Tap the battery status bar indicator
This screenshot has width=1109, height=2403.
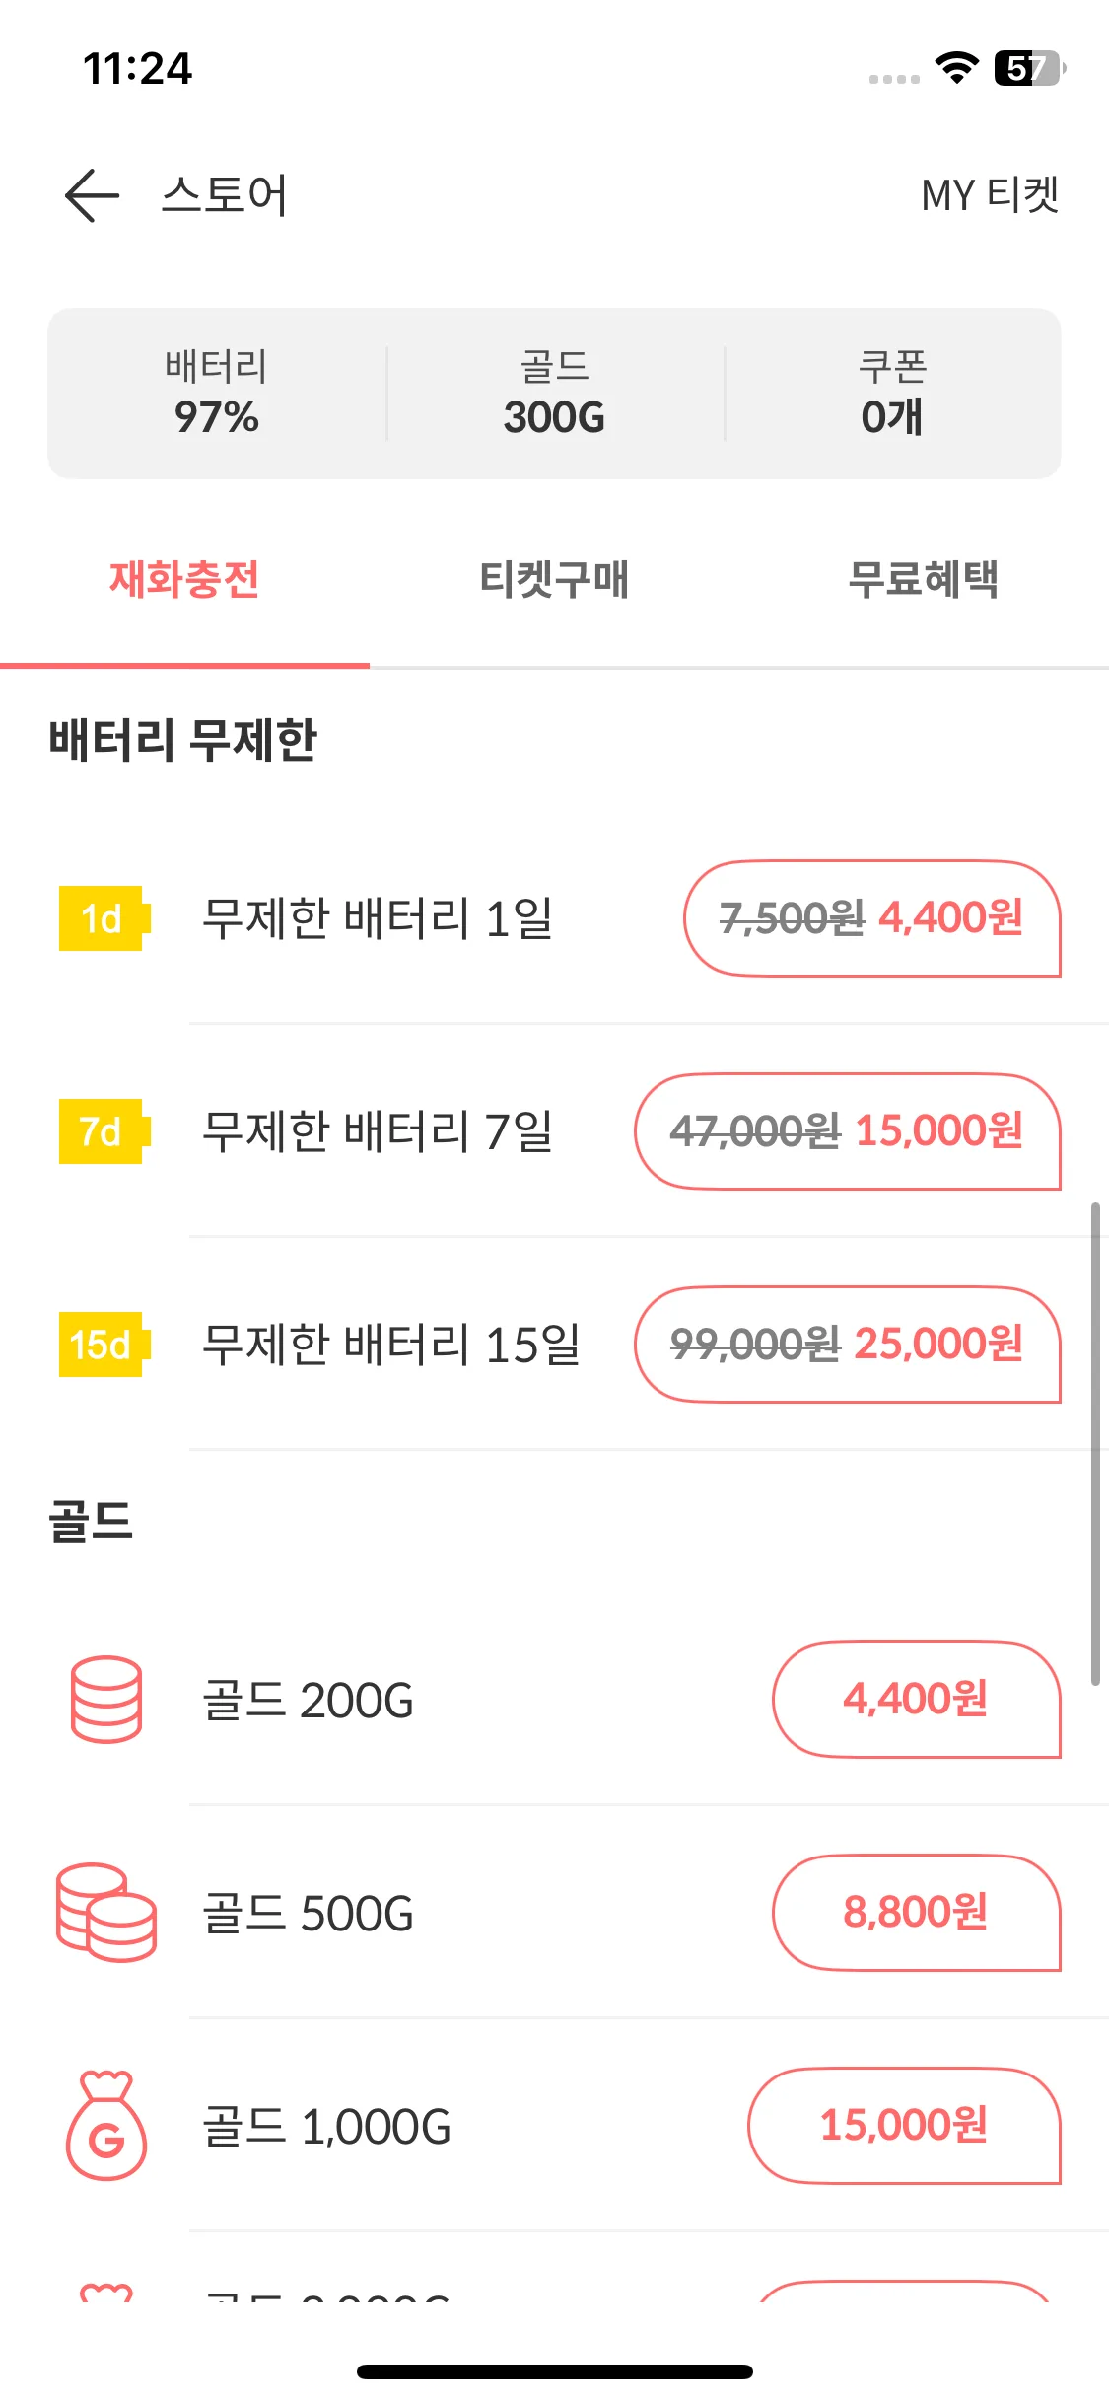pyautogui.click(x=1030, y=68)
